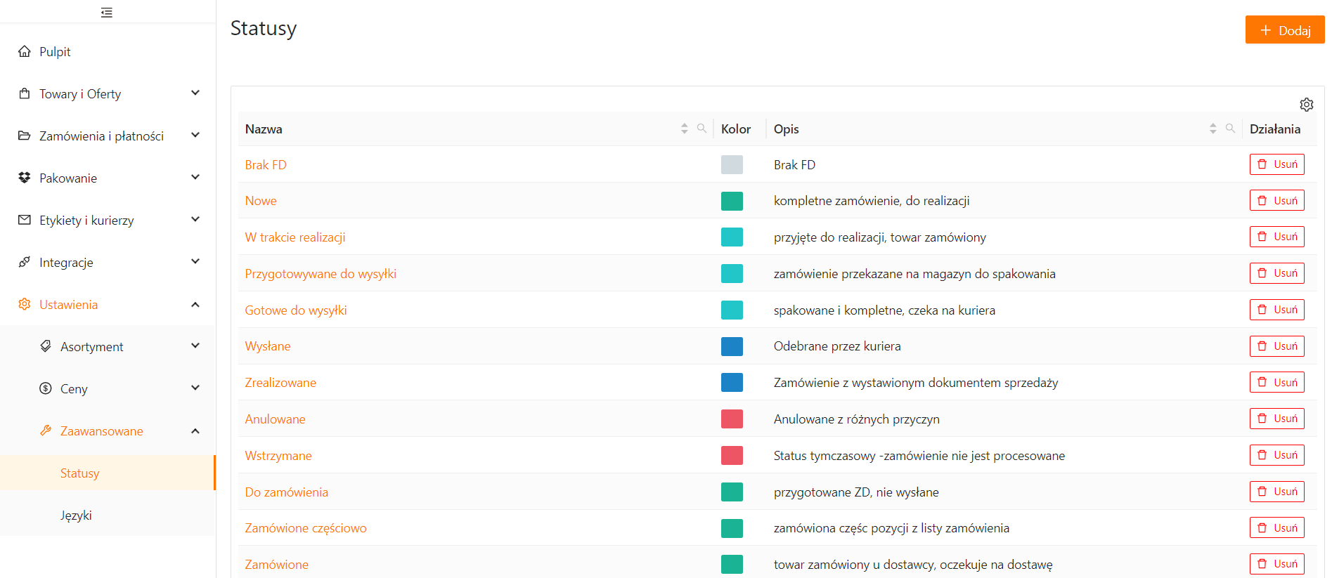The height and width of the screenshot is (578, 1332).
Task: Sort the table by Nazwa column arrows
Action: [x=684, y=129]
